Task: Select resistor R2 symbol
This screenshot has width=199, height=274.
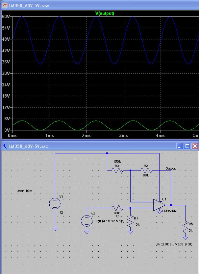Action: coord(146,170)
